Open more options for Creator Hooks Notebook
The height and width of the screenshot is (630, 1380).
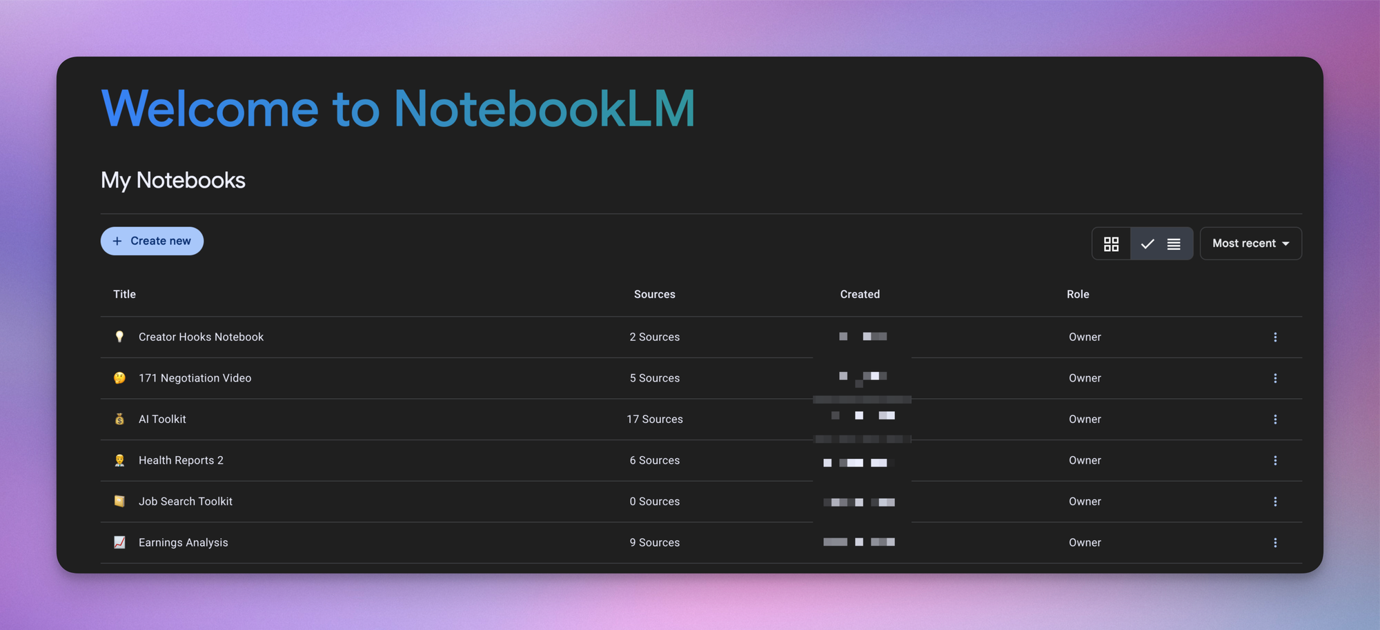[1275, 337]
